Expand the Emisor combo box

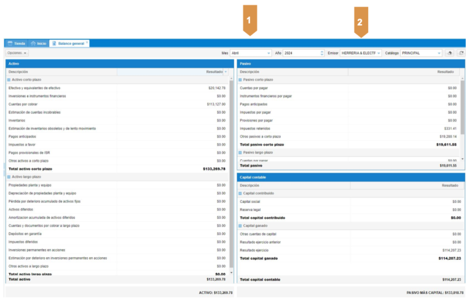coord(361,53)
